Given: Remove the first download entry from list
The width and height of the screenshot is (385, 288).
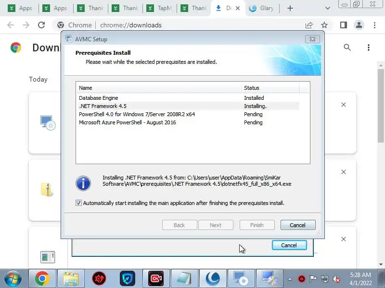Looking at the screenshot, I should click(344, 105).
